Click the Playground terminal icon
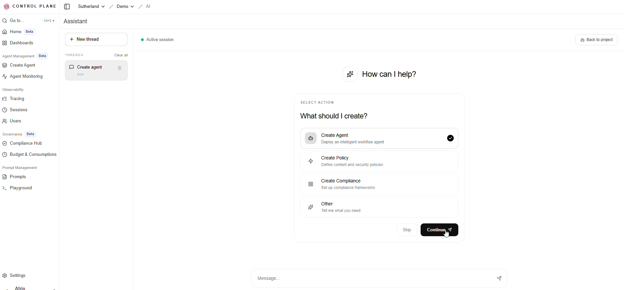The image size is (624, 290). tap(5, 188)
